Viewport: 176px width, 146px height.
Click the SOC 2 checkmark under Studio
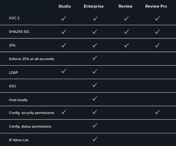(x=64, y=19)
